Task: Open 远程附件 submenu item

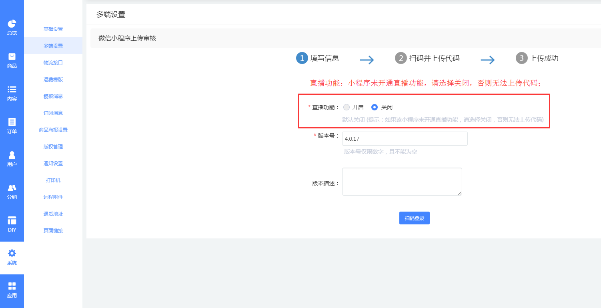Action: pyautogui.click(x=53, y=197)
